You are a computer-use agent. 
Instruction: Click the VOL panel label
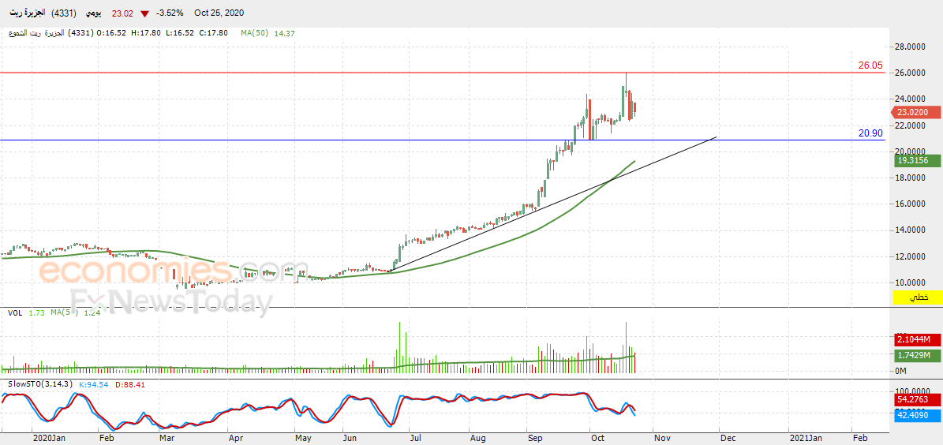coord(14,313)
